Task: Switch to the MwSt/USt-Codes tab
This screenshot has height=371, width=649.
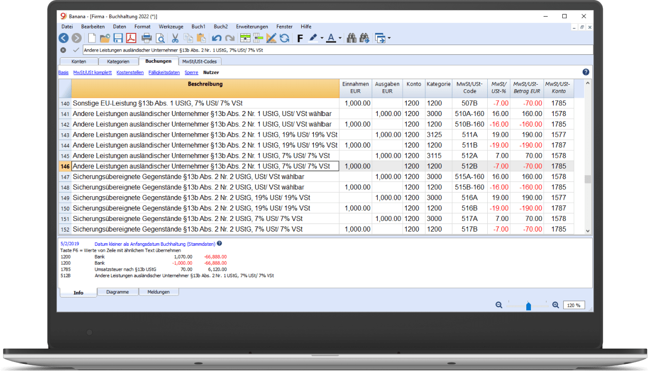Action: [x=199, y=61]
